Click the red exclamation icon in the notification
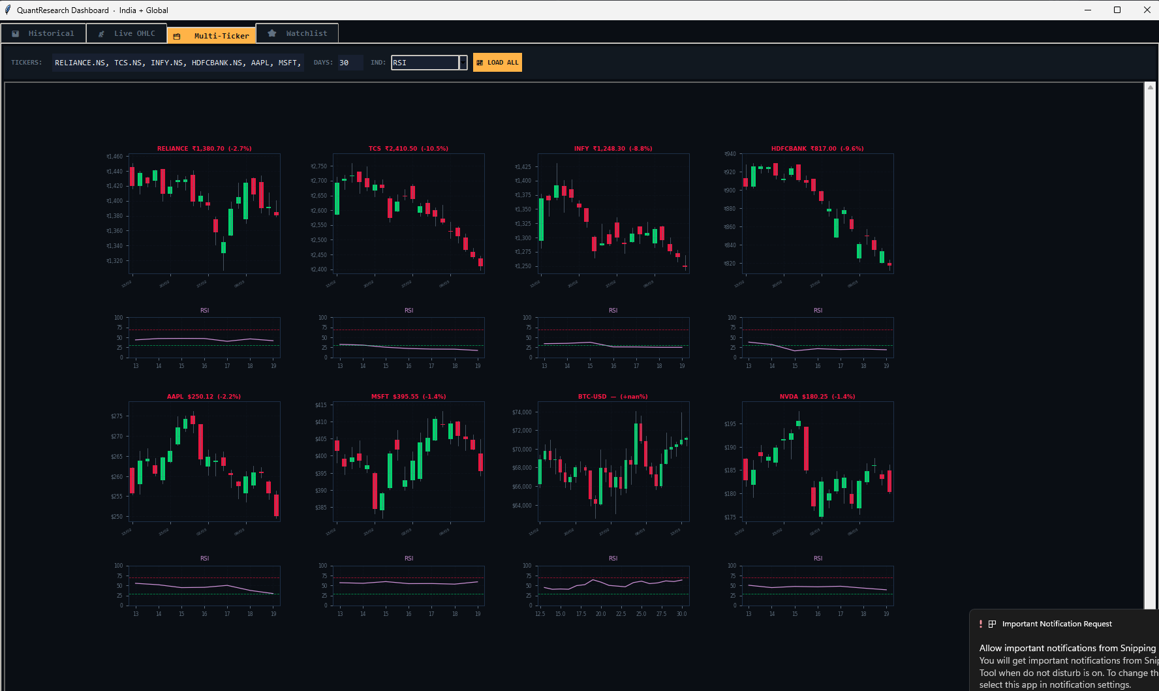The image size is (1159, 691). coord(980,624)
